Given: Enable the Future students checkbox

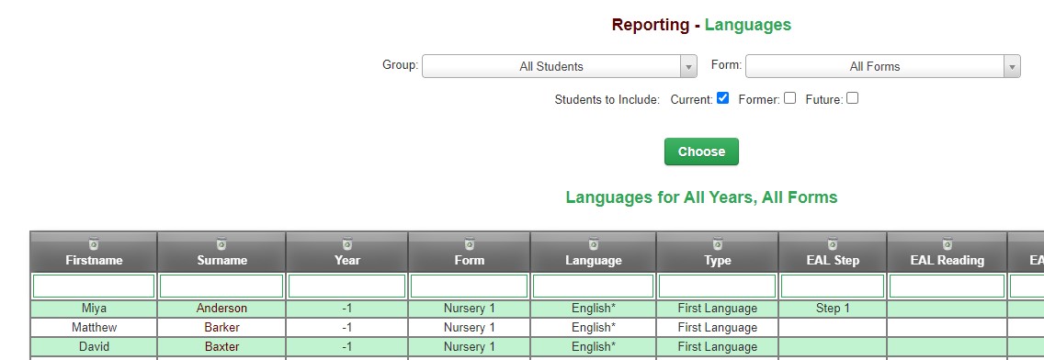Looking at the screenshot, I should click(852, 98).
